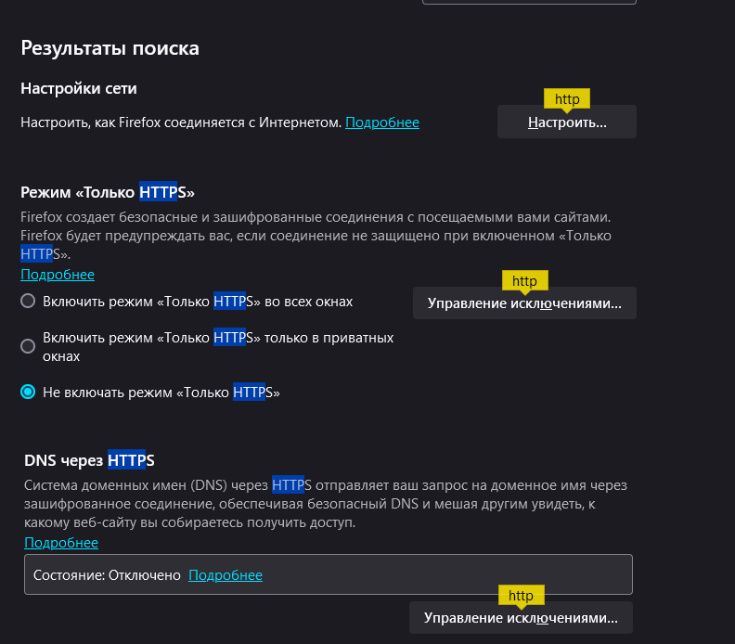This screenshot has width=735, height=644.
Task: Click the Состояние: Отключено status text
Action: (x=107, y=575)
